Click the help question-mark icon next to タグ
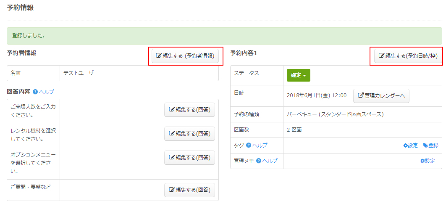 pos(249,146)
